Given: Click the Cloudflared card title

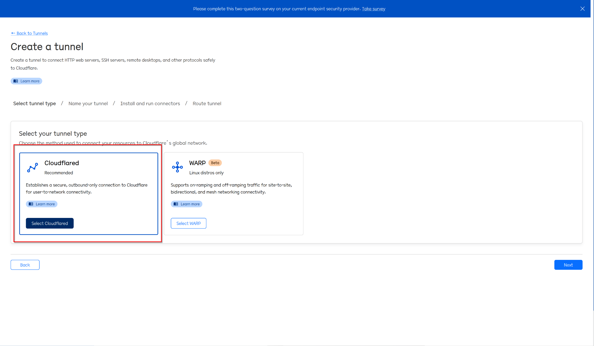Looking at the screenshot, I should (x=62, y=163).
